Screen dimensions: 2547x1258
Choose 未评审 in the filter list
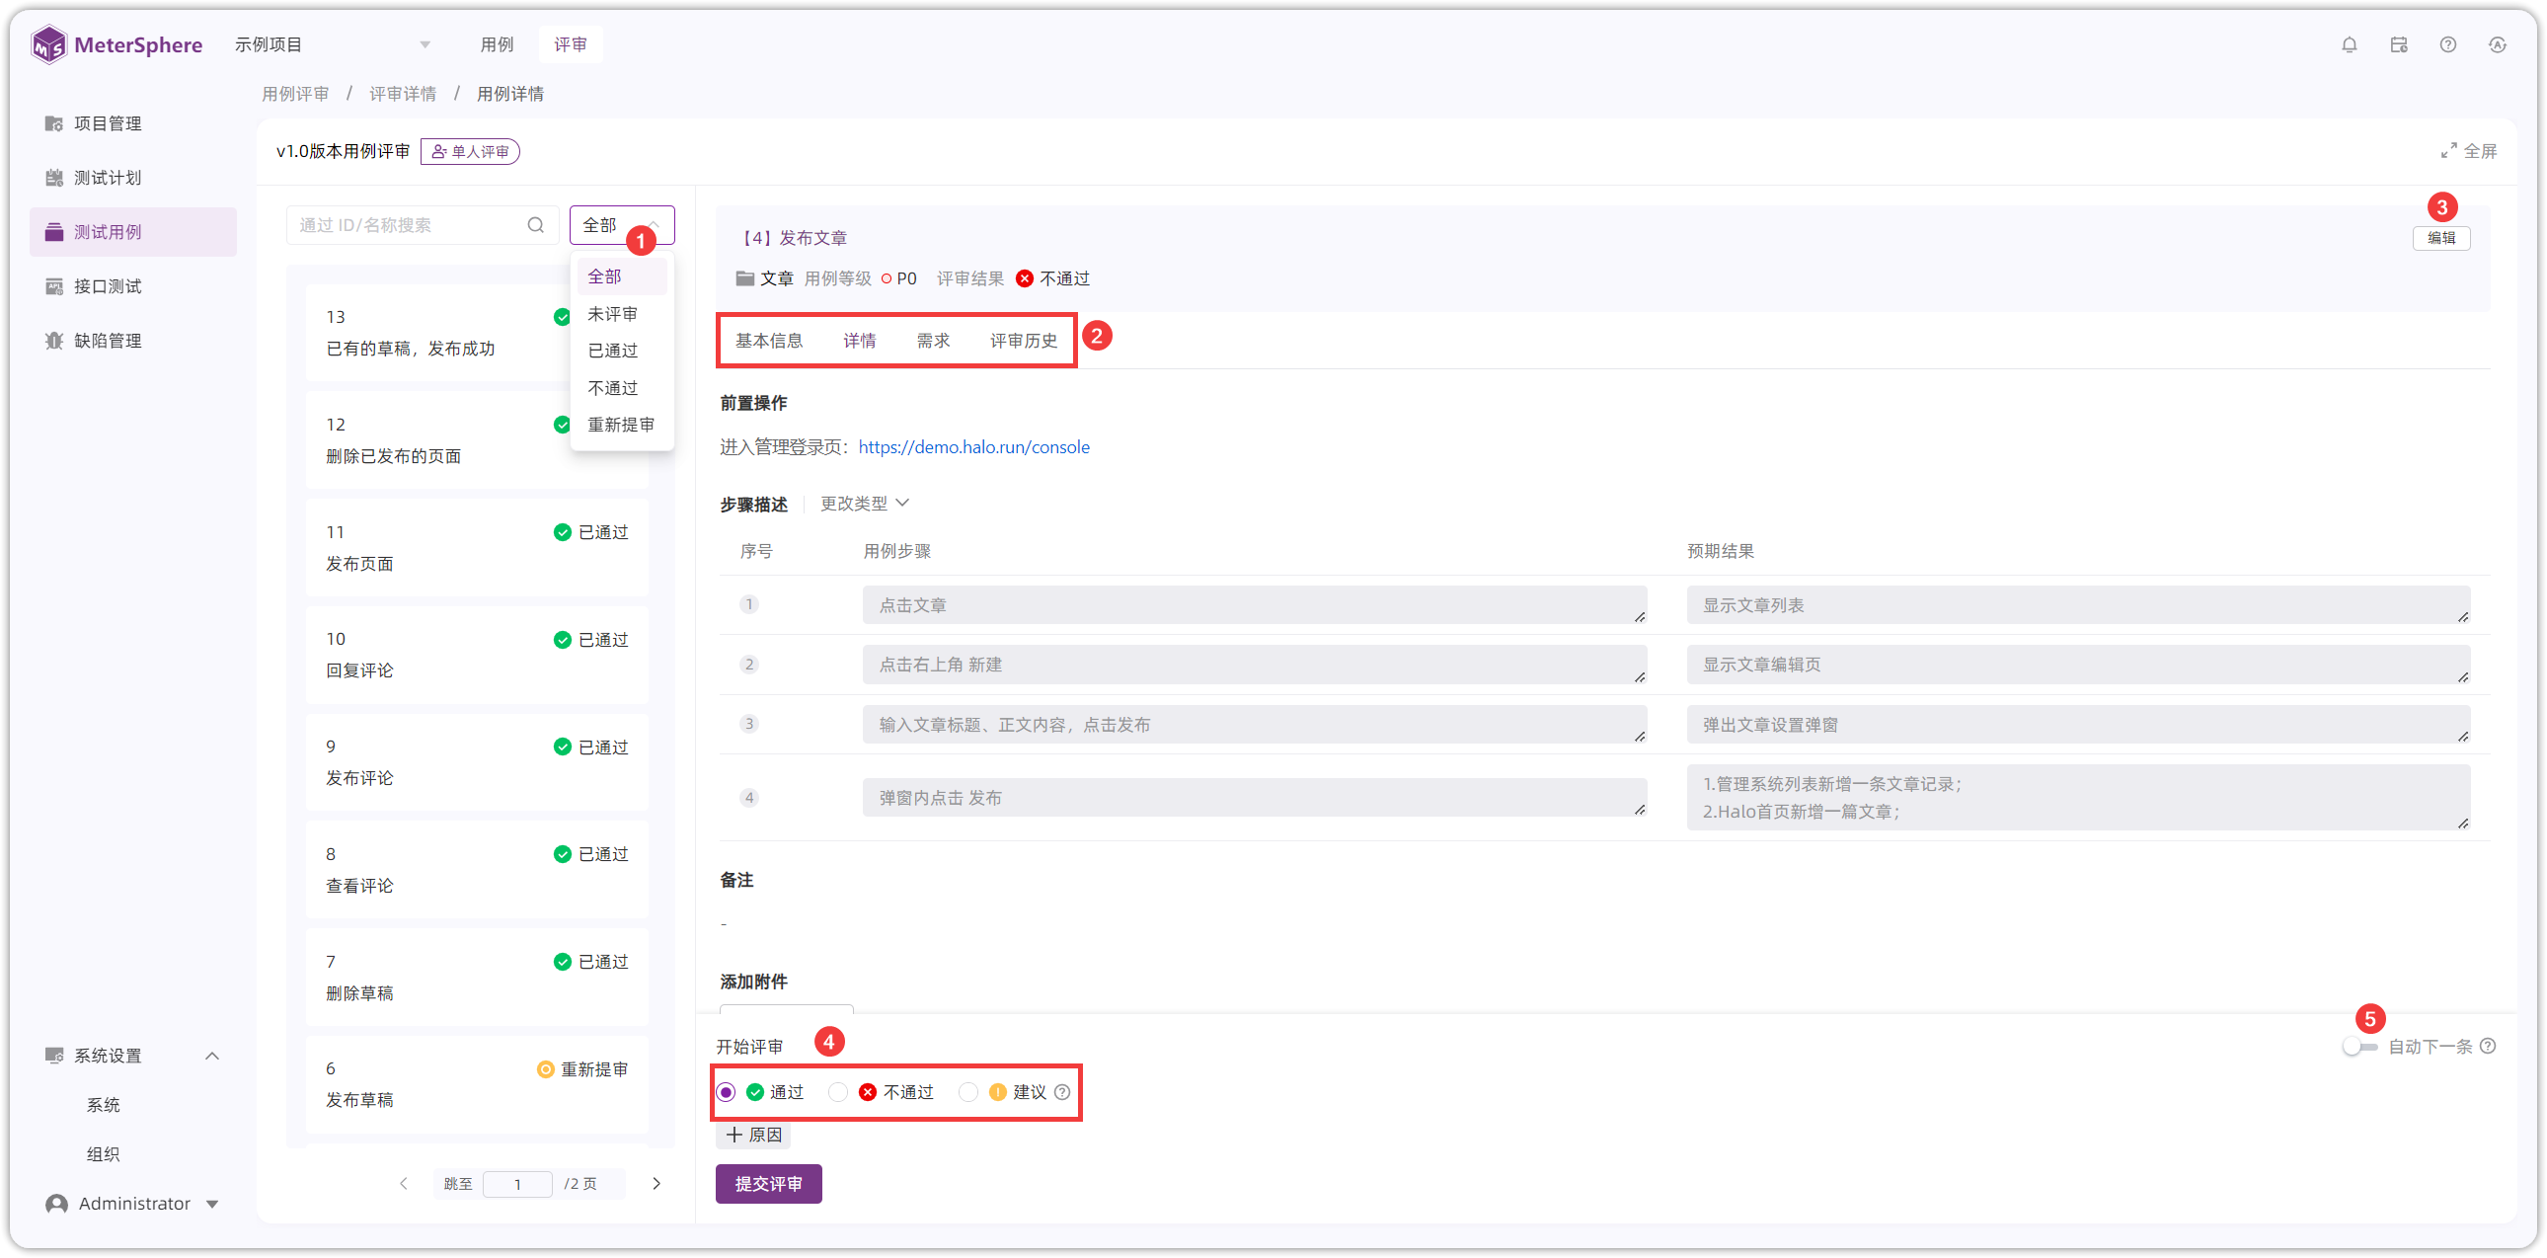622,313
